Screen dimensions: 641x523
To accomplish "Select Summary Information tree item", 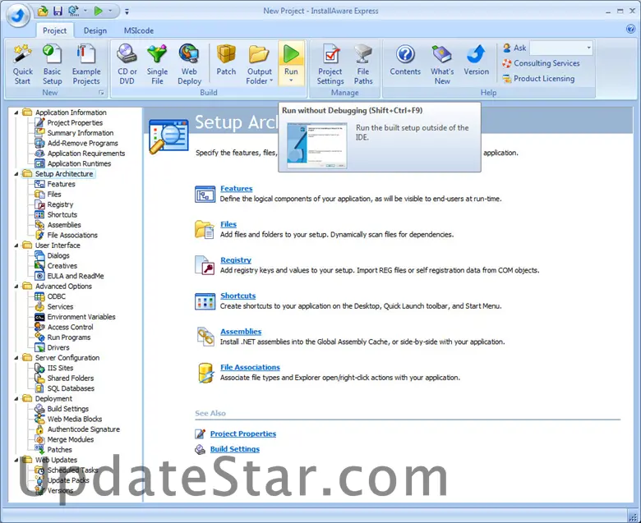I will (81, 133).
